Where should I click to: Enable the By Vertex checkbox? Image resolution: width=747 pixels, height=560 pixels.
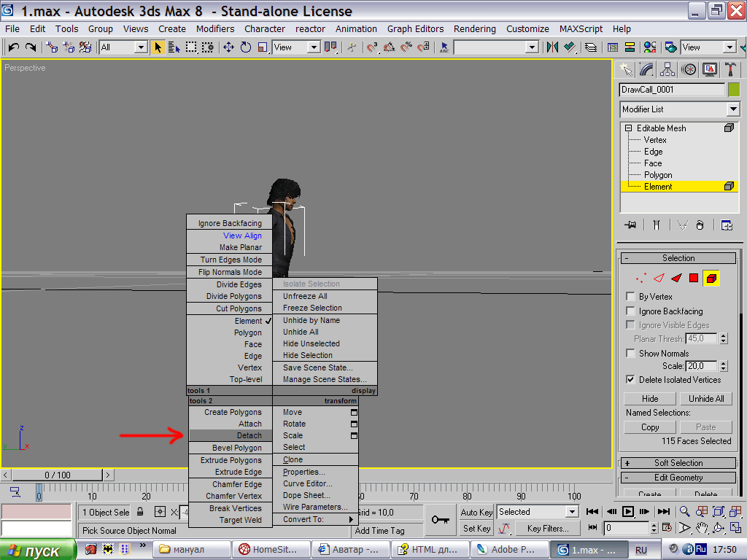tap(630, 297)
